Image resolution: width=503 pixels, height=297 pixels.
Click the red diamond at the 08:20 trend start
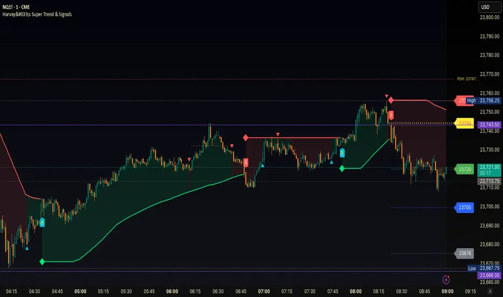391,100
